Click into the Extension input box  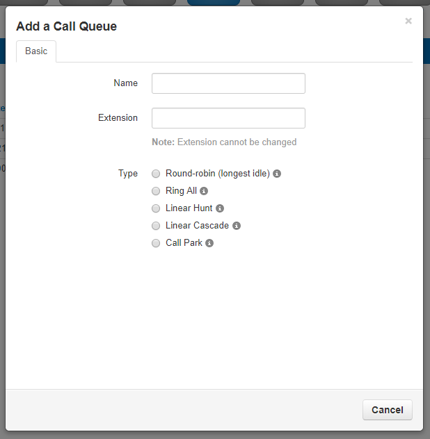[228, 118]
